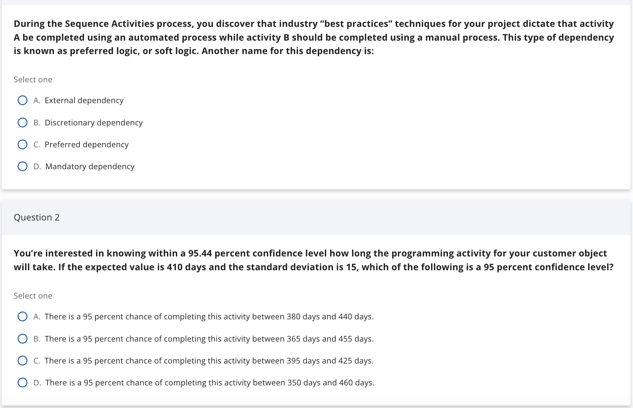Select option D Mandatory dependency

tap(23, 166)
